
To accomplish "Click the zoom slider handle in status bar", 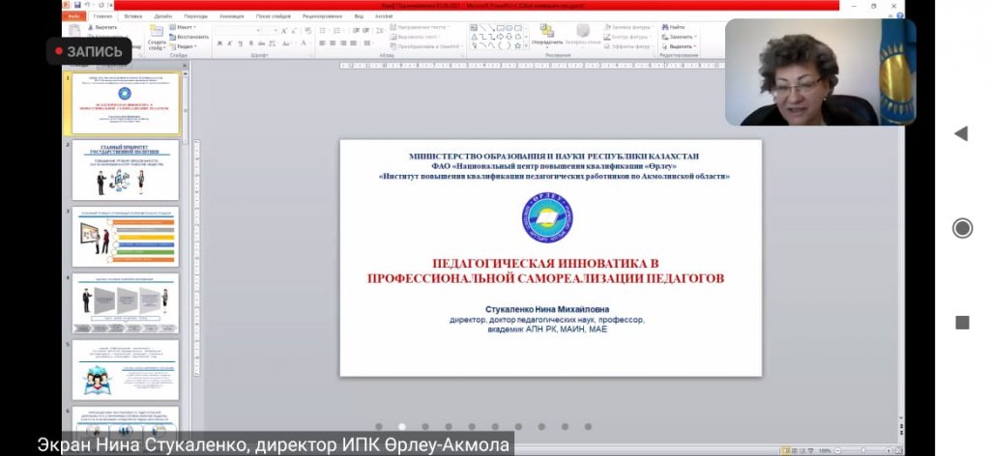I will (863, 451).
